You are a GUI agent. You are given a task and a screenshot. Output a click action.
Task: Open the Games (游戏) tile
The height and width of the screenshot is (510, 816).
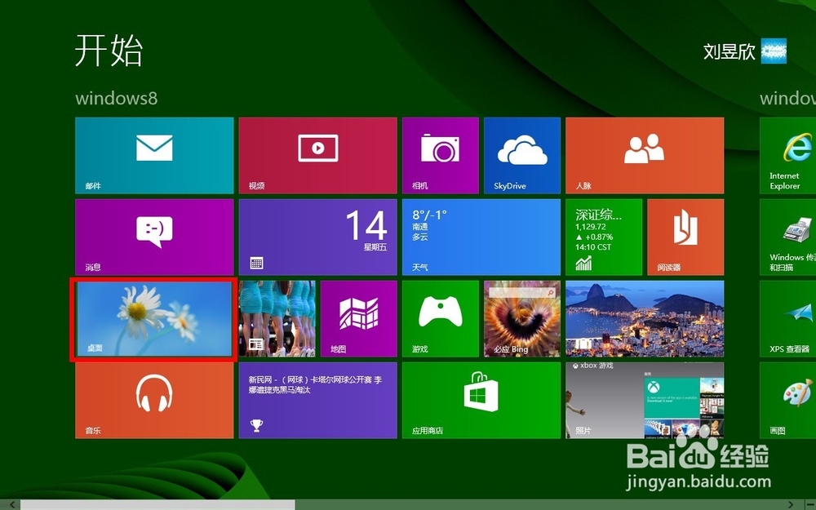point(441,318)
